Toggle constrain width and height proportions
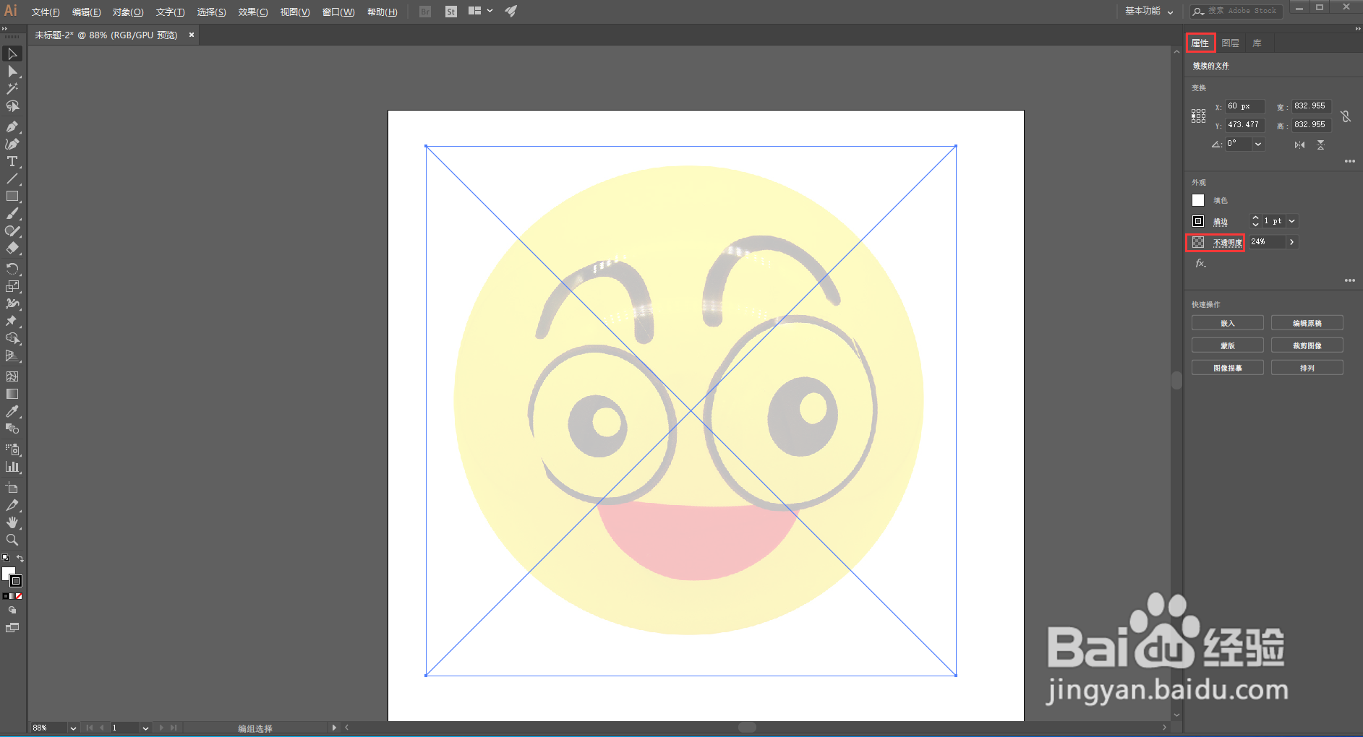Screen dimensions: 1363x737 coord(1346,116)
